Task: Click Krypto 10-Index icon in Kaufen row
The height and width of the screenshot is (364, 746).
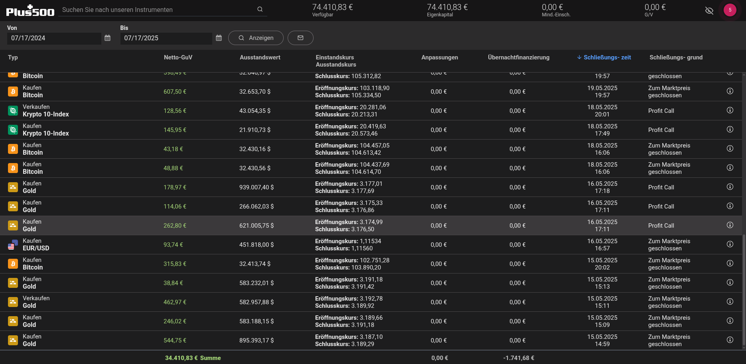Action: coord(13,130)
